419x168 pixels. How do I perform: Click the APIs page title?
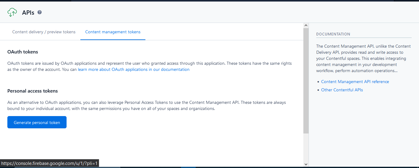[x=28, y=13]
